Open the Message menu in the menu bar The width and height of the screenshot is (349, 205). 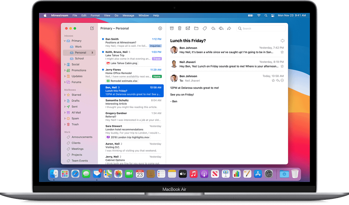coord(128,15)
